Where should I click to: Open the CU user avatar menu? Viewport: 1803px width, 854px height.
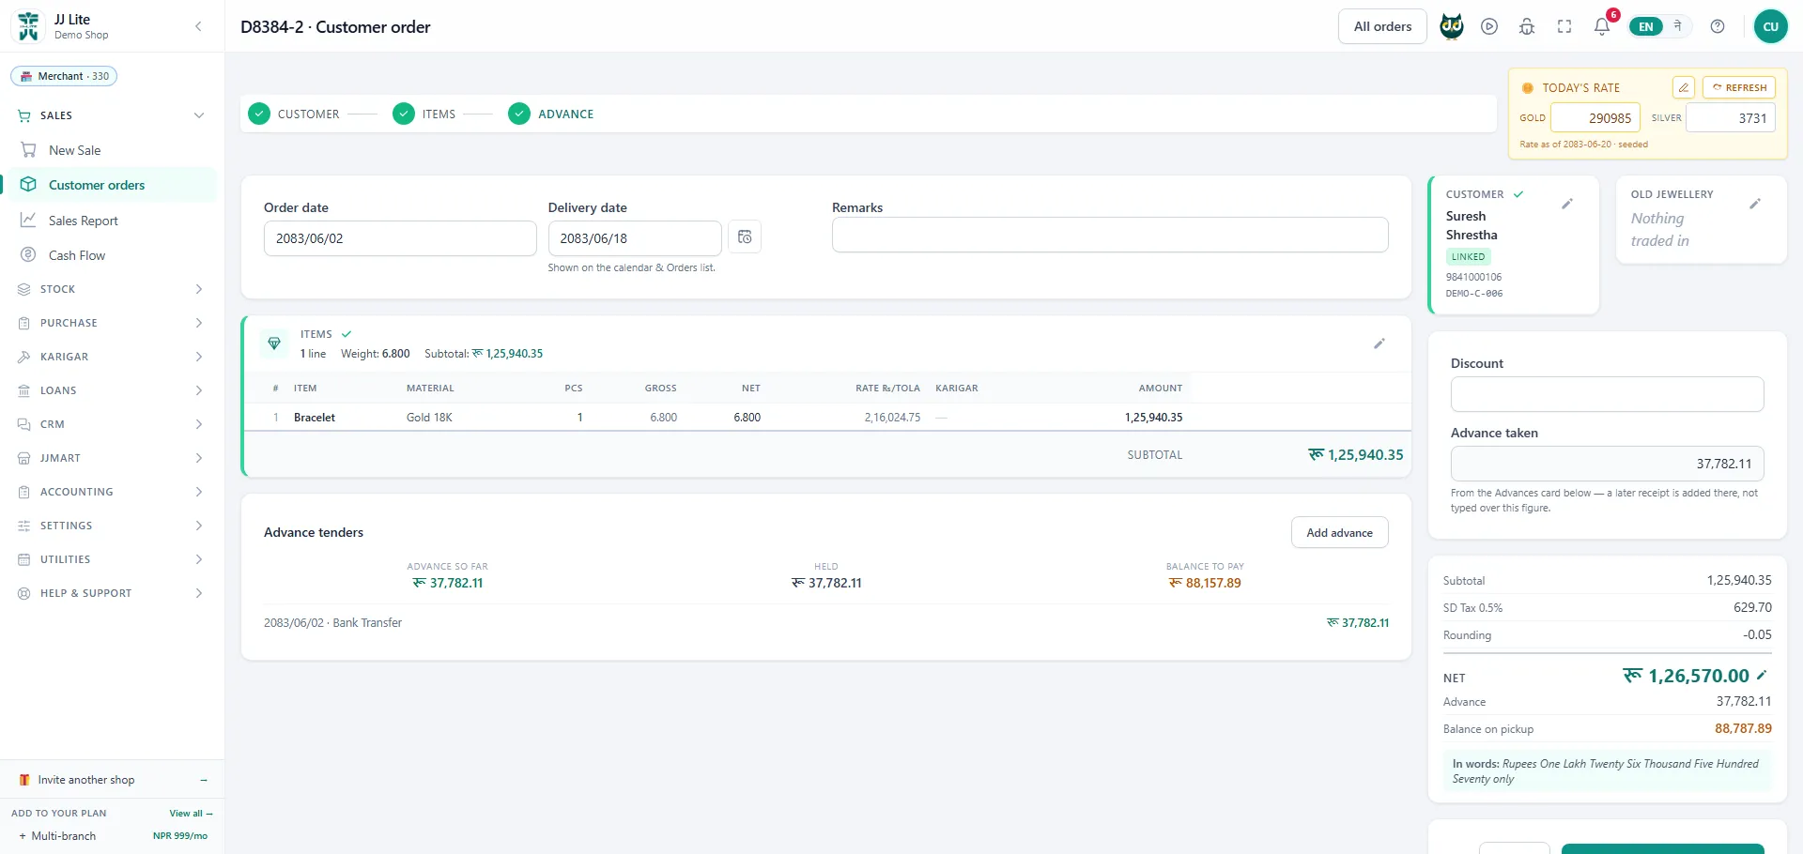[x=1771, y=26]
